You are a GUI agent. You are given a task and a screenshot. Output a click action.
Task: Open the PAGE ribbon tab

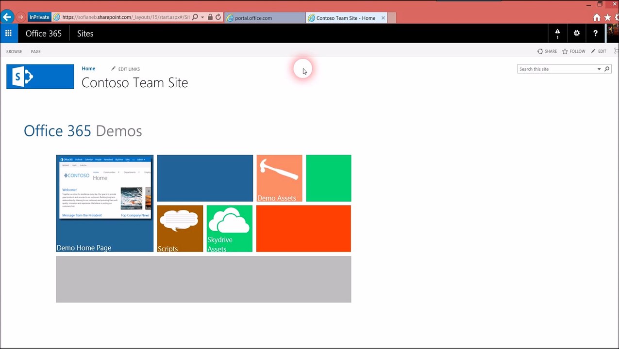[36, 51]
